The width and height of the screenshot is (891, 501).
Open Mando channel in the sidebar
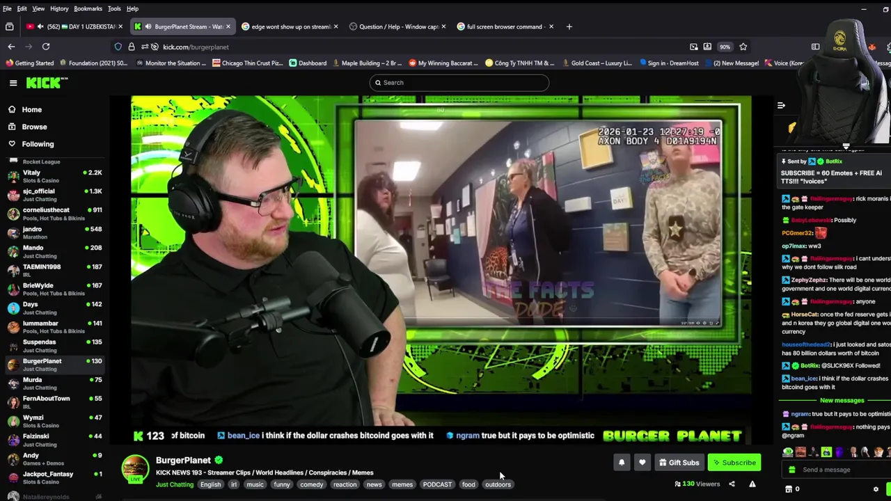point(54,251)
